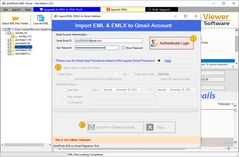
Task: Launch the Convert EML tool
Action: coord(41,20)
